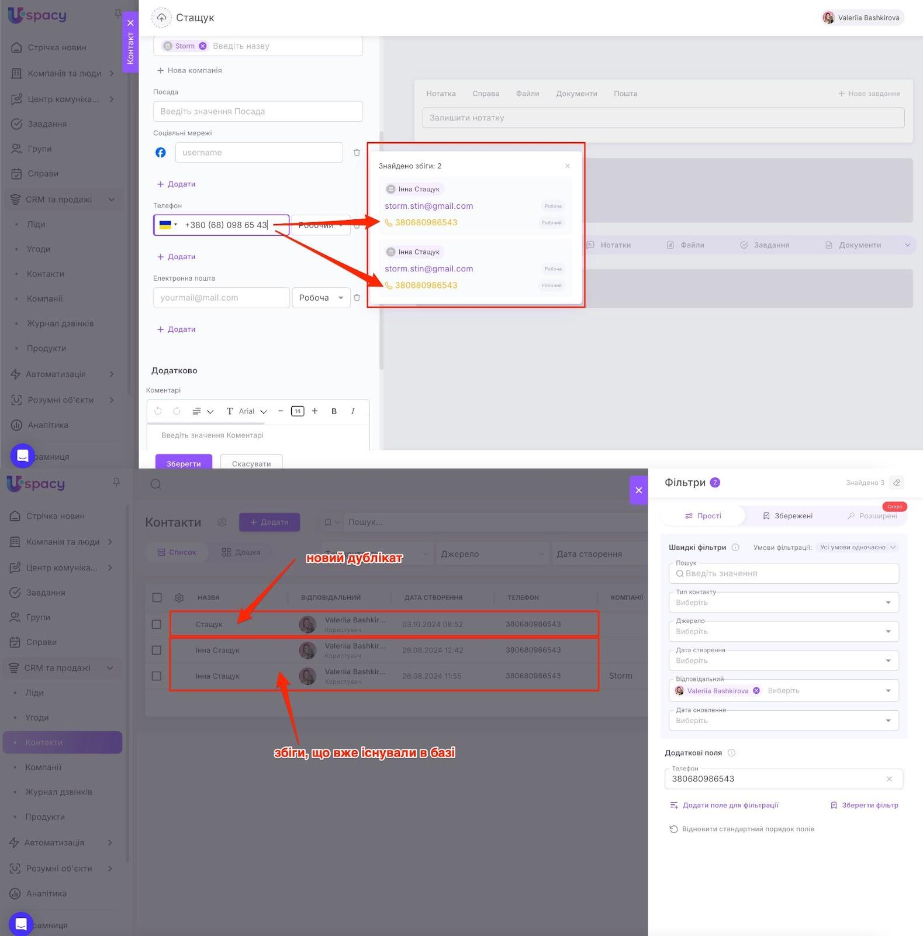The height and width of the screenshot is (936, 923).
Task: Click the info icon beside Швидкі фільтри
Action: pyautogui.click(x=735, y=548)
